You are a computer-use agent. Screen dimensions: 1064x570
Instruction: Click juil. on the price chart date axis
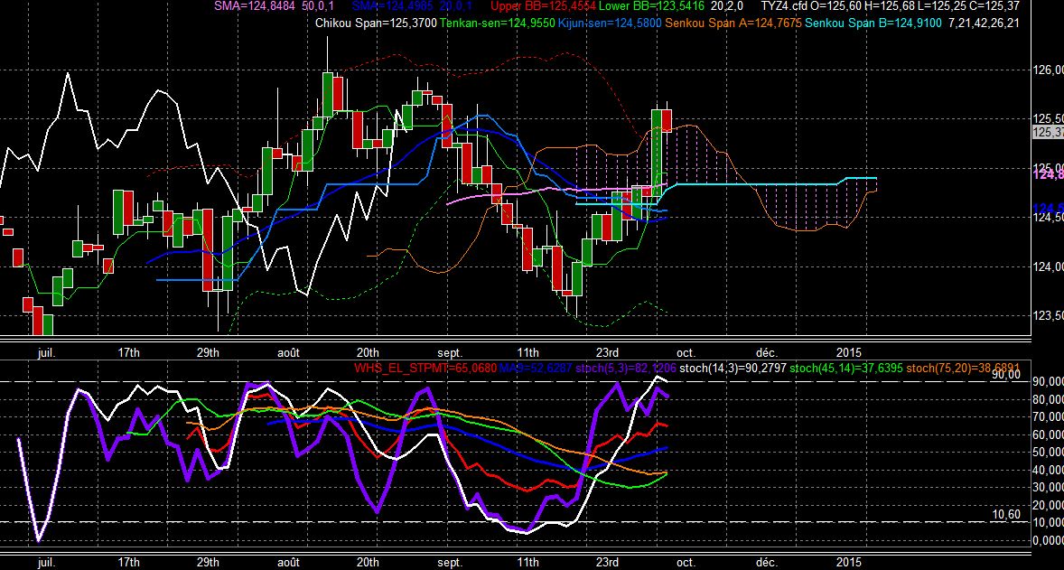tap(46, 352)
